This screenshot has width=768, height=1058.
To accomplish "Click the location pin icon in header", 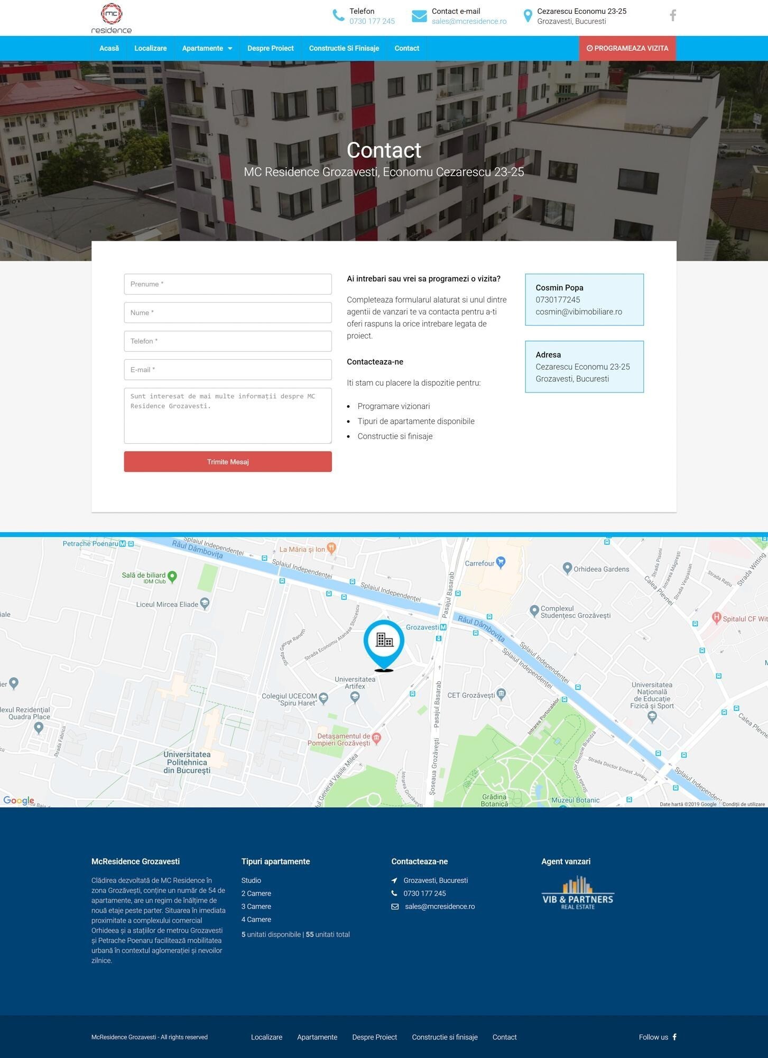I will point(527,16).
